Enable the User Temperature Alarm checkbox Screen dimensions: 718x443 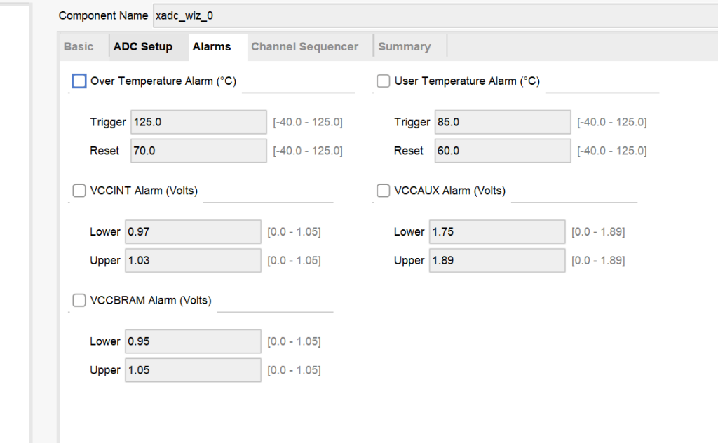click(x=384, y=81)
